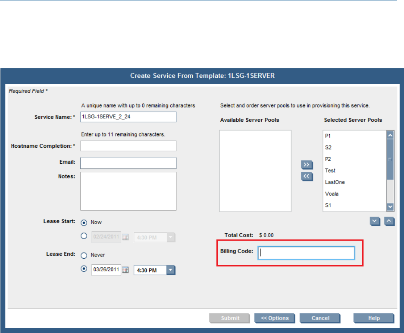Select the Voala server pool entry
This screenshot has width=404, height=333.
(332, 194)
